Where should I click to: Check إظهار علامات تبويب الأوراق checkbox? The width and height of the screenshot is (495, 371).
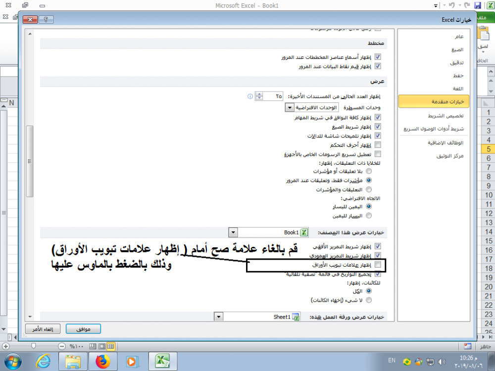378,265
